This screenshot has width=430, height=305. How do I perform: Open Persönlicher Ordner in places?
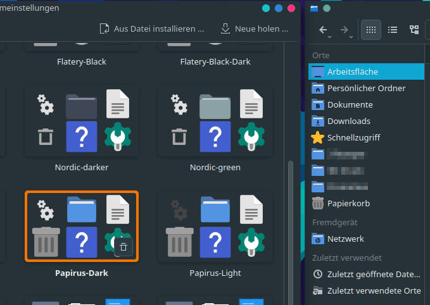click(367, 88)
